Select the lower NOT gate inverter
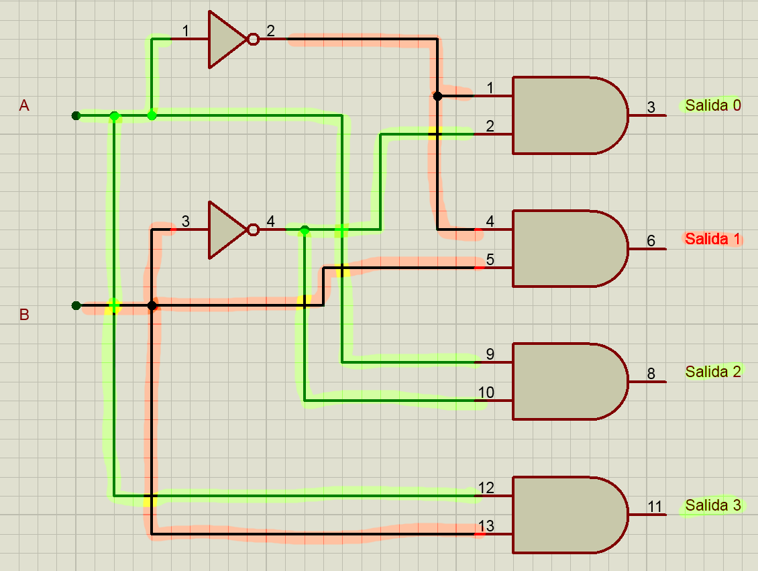 pos(227,229)
